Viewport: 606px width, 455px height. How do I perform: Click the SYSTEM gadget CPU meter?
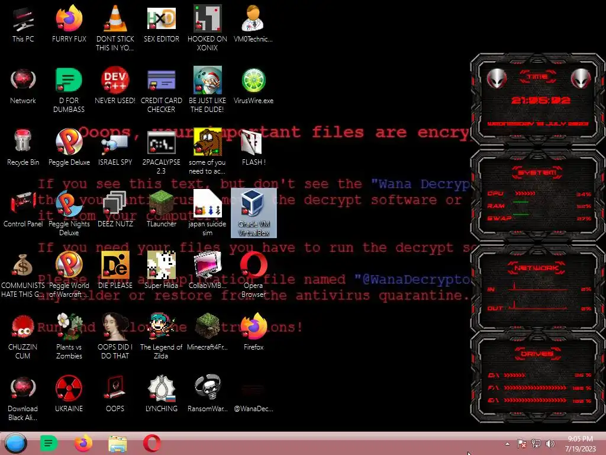click(x=539, y=194)
